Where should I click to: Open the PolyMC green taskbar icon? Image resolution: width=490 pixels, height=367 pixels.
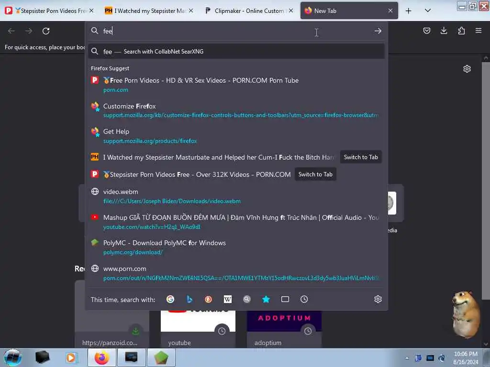[x=161, y=357]
